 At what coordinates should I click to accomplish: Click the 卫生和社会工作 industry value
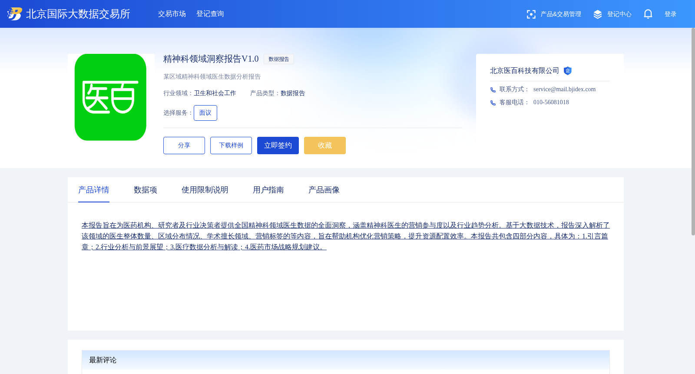tap(215, 93)
